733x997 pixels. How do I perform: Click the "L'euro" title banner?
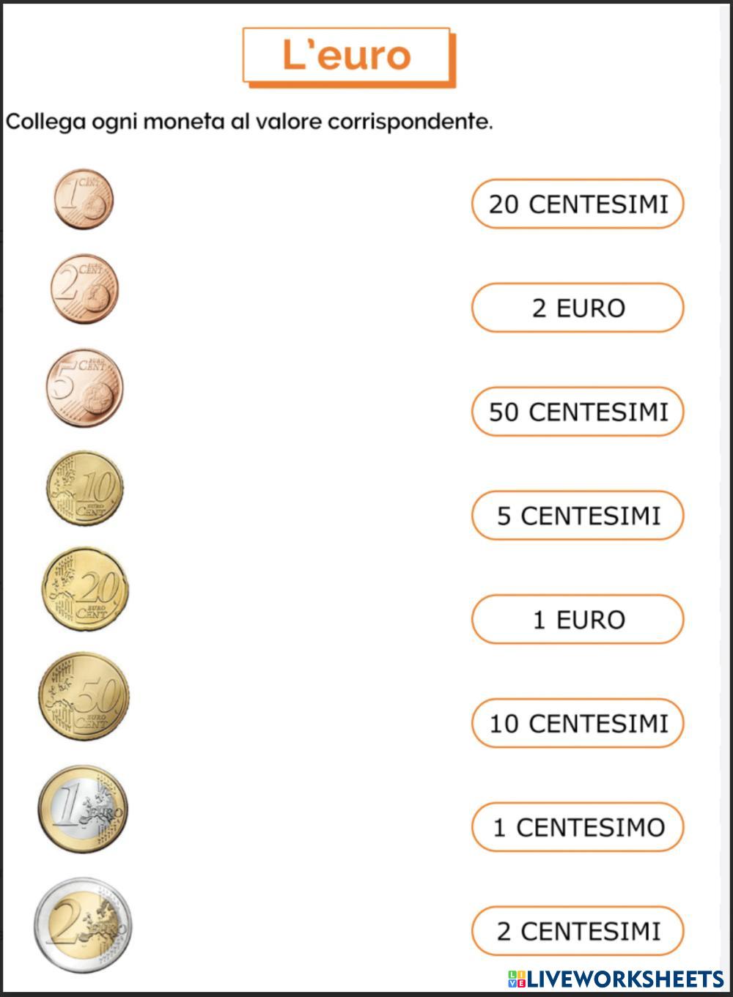[x=346, y=56]
